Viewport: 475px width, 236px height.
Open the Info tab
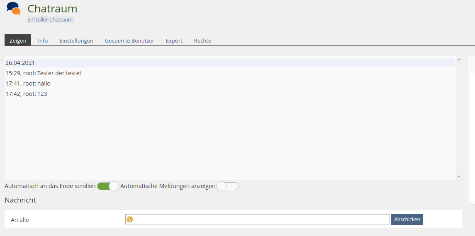(43, 41)
